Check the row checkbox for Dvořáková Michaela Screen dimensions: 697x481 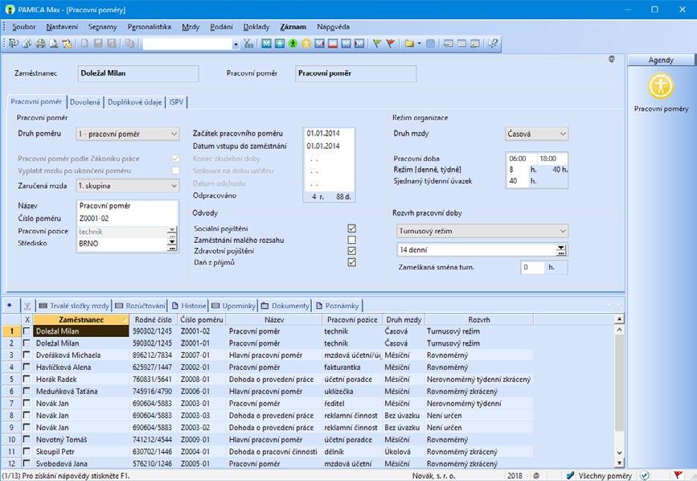27,355
